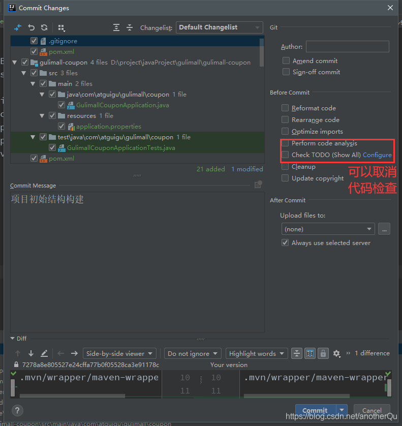
Task: Click the lock icon beside the revision hash
Action: coord(16,364)
